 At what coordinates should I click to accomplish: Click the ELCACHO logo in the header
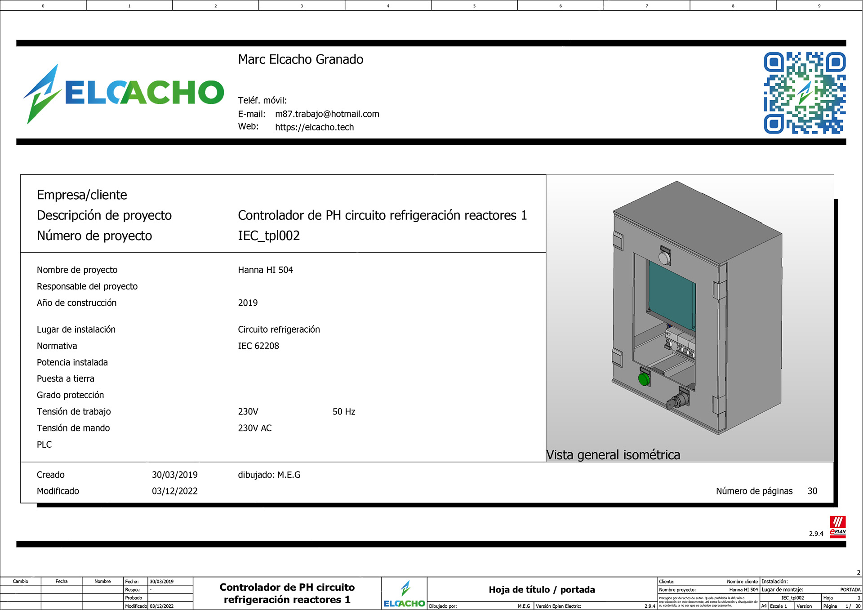pos(124,93)
